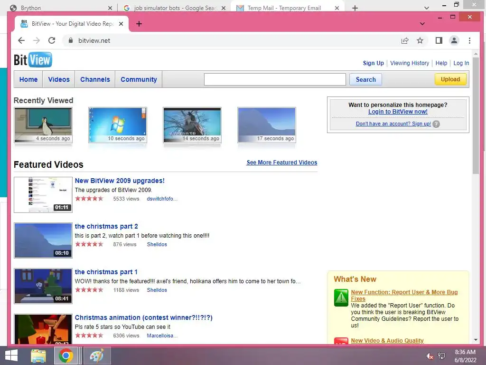Viewport: 486px width, 365px height.
Task: Click the BitView logo
Action: (33, 59)
